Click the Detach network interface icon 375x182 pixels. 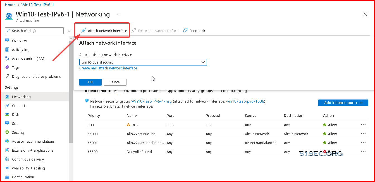click(134, 31)
